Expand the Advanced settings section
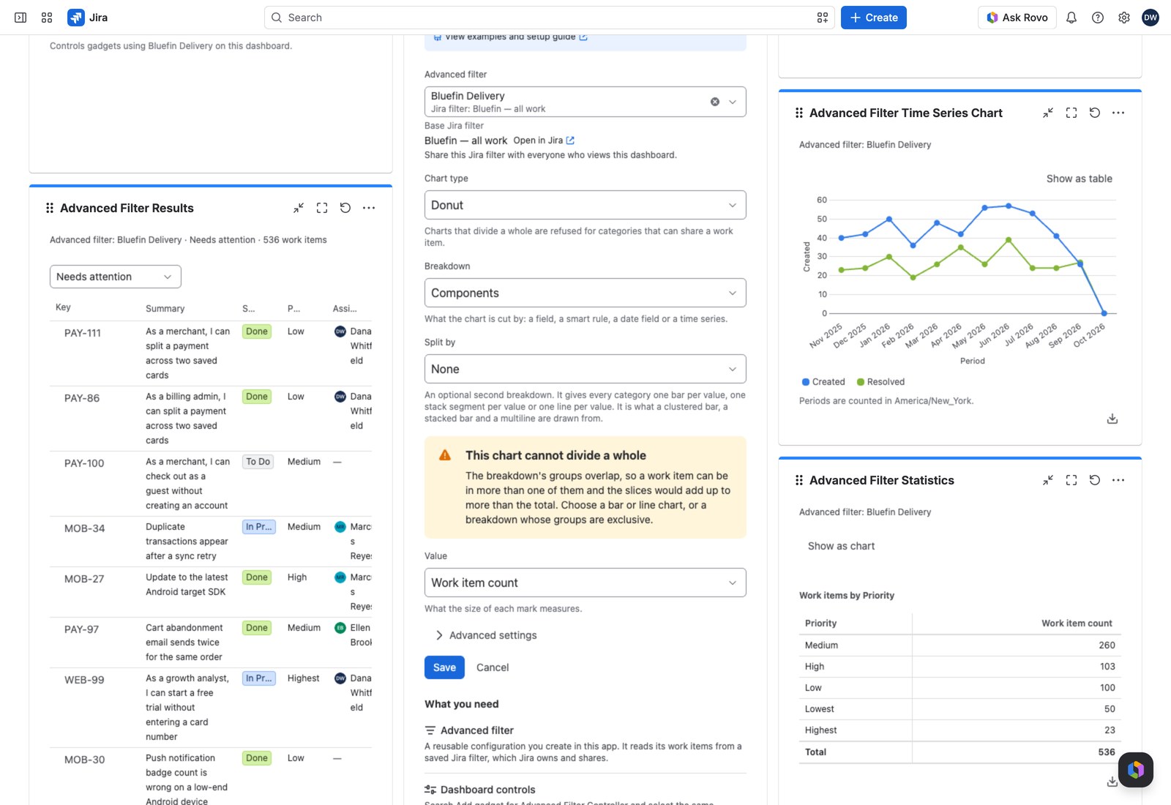 [x=487, y=635]
